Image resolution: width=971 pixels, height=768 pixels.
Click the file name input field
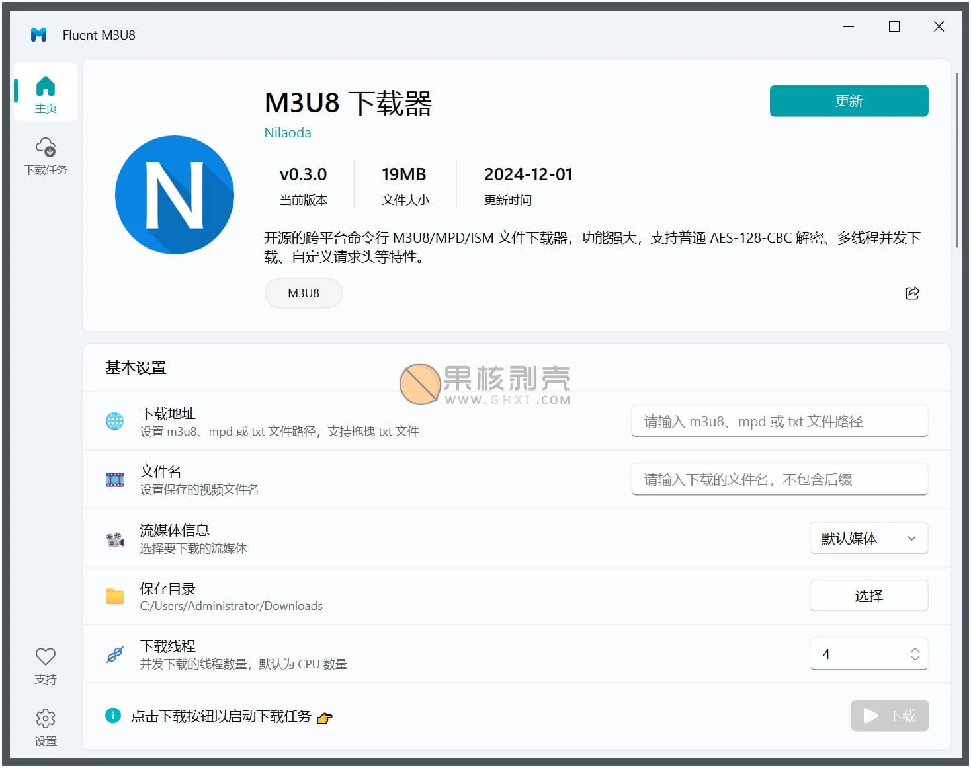(779, 480)
